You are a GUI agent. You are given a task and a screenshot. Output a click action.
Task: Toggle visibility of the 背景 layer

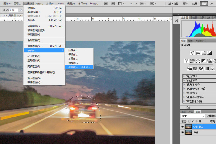click(182, 133)
